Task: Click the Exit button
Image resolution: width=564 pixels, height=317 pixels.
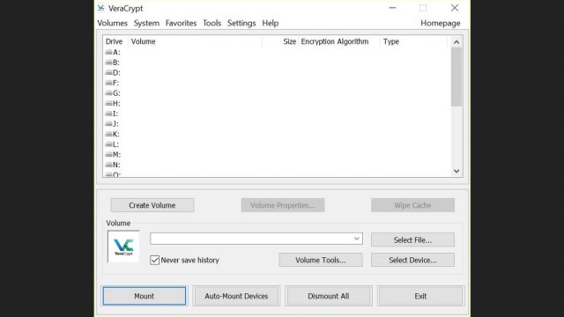Action: [x=420, y=296]
